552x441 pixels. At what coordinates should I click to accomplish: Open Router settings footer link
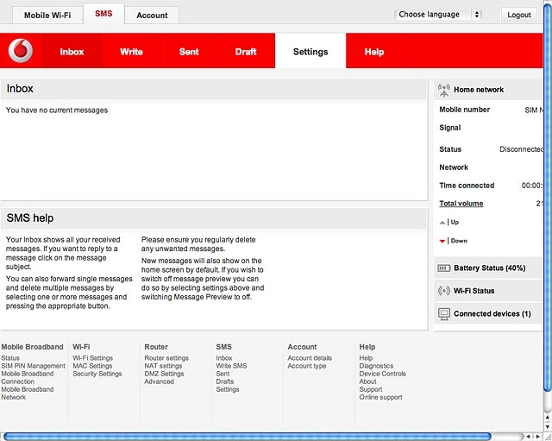[x=166, y=358]
